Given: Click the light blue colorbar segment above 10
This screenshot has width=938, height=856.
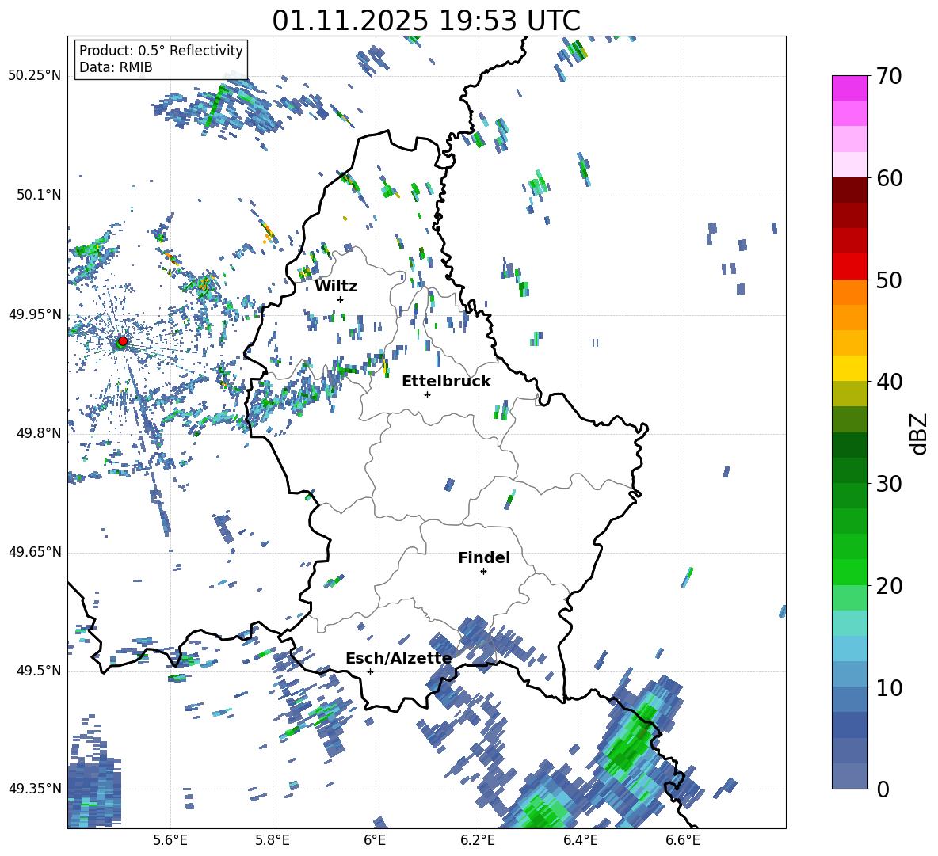Looking at the screenshot, I should tap(849, 649).
